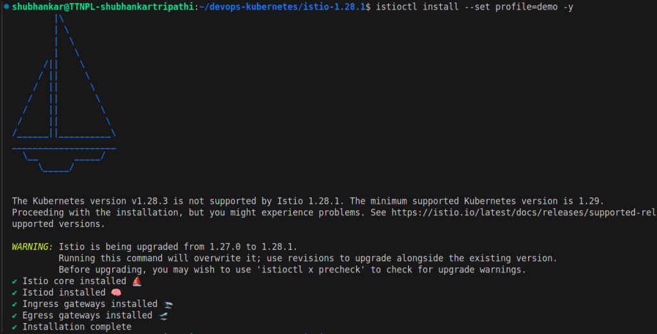
Task: Click the checkmark beside Egress gateways installed
Action: [15, 316]
